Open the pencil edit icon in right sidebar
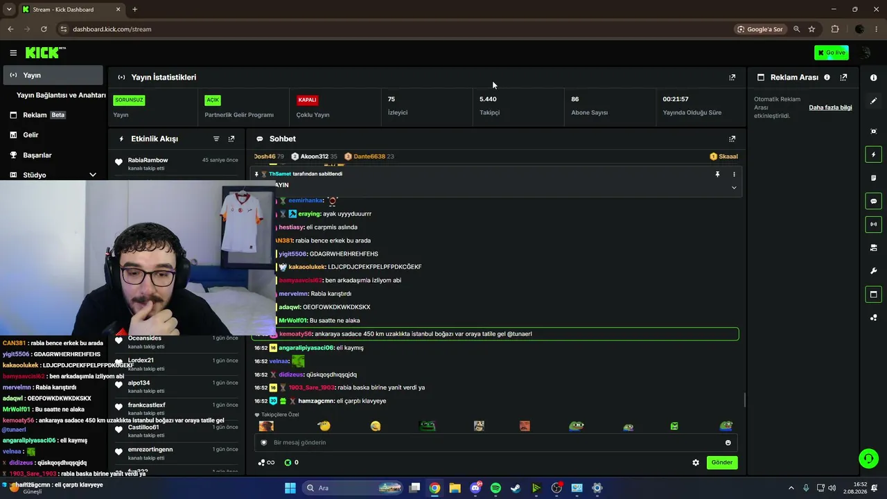Viewport: 887px width, 499px height. (873, 101)
